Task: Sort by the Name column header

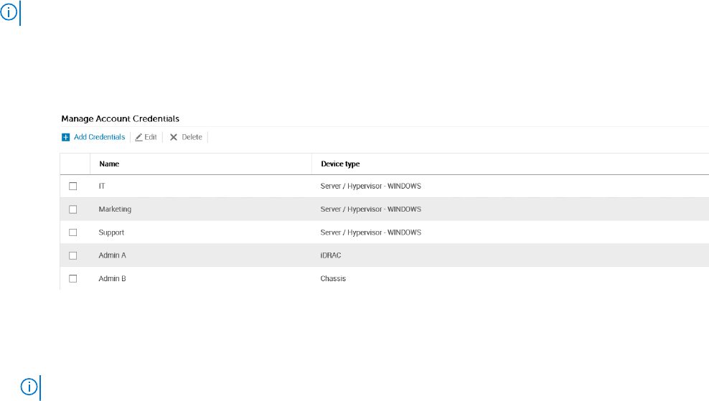Action: point(109,164)
